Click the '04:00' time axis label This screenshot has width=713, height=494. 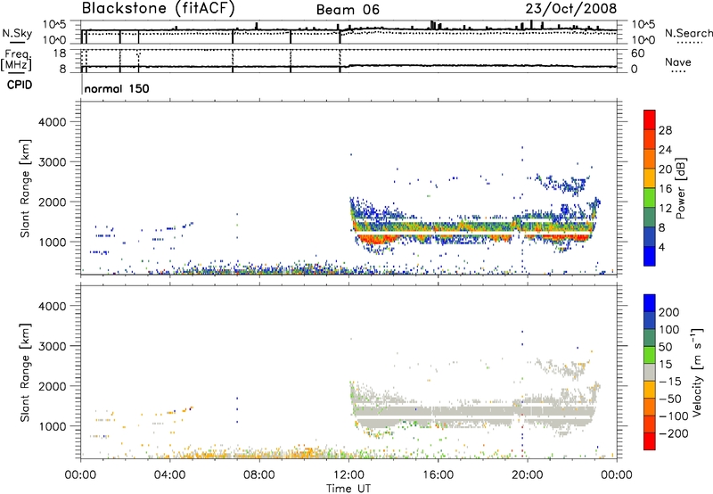tap(169, 475)
